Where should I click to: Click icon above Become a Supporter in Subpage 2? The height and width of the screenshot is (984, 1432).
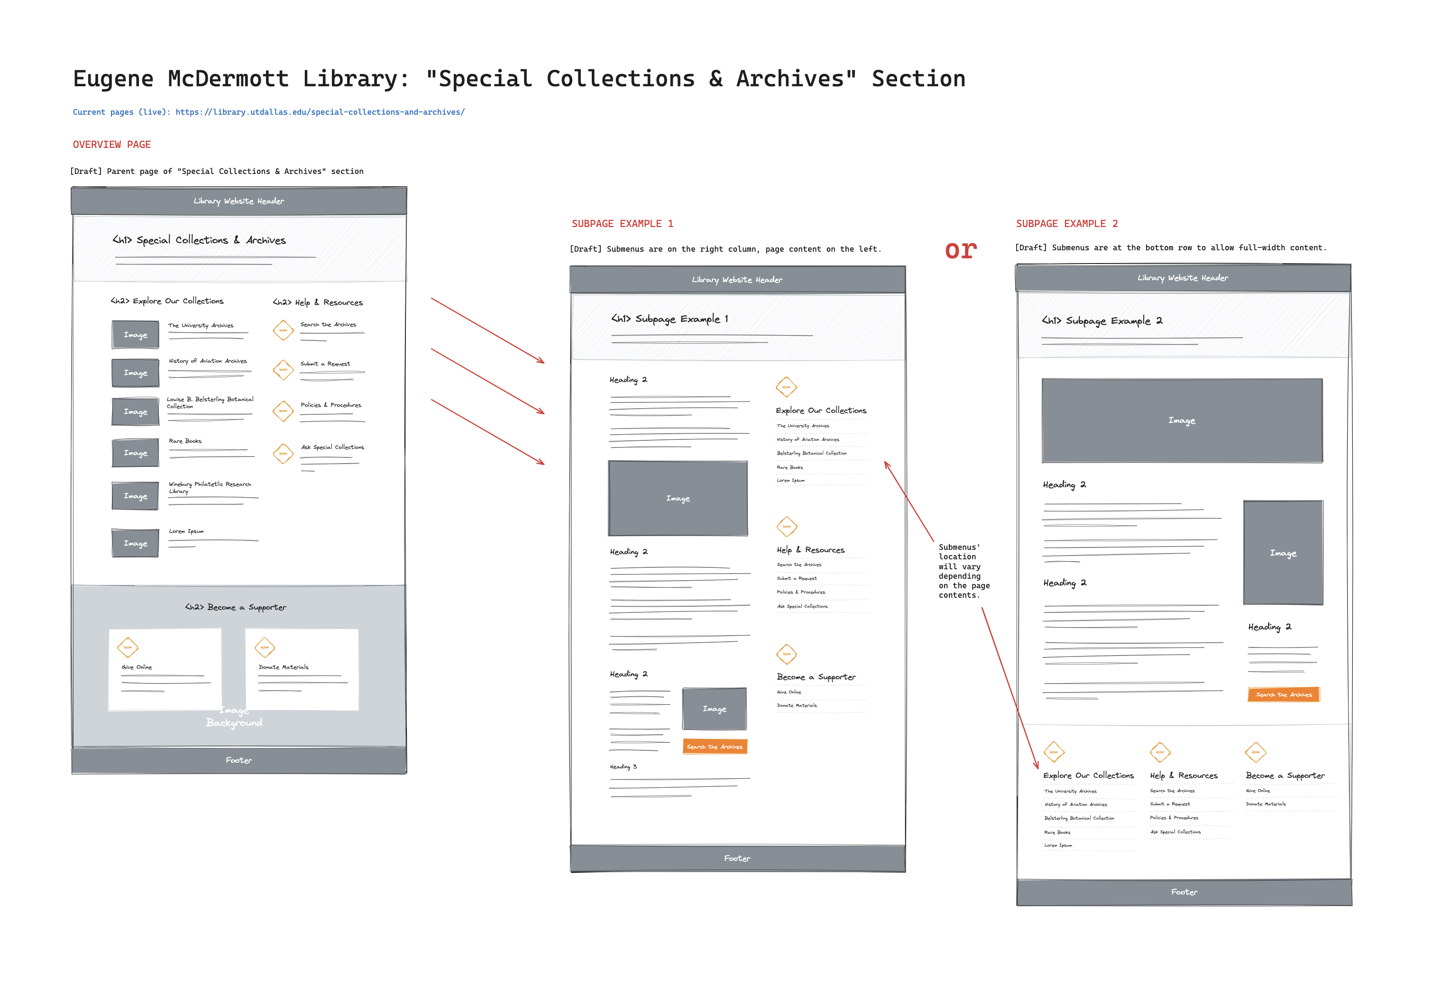[x=1256, y=752]
